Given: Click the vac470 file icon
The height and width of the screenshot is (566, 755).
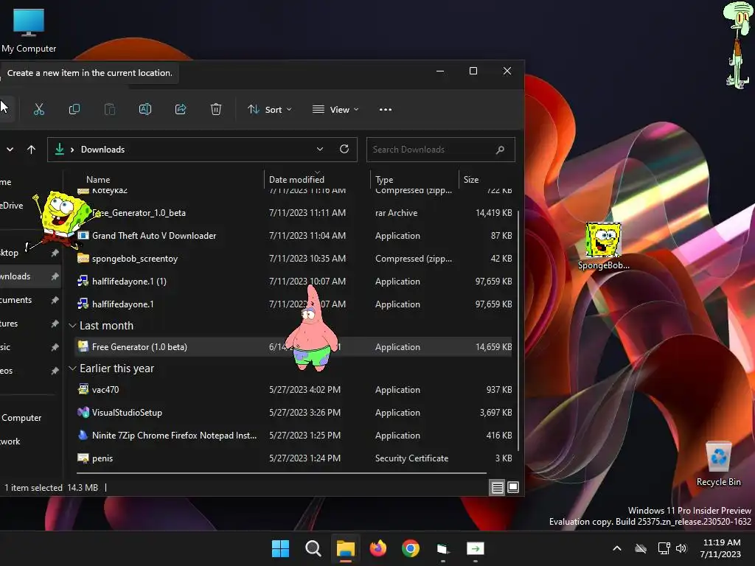Looking at the screenshot, I should pyautogui.click(x=83, y=389).
